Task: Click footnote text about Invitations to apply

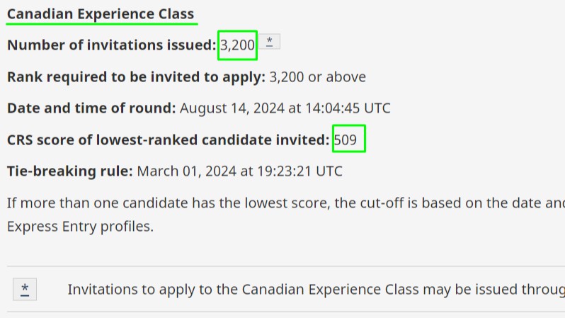Action: tap(316, 290)
